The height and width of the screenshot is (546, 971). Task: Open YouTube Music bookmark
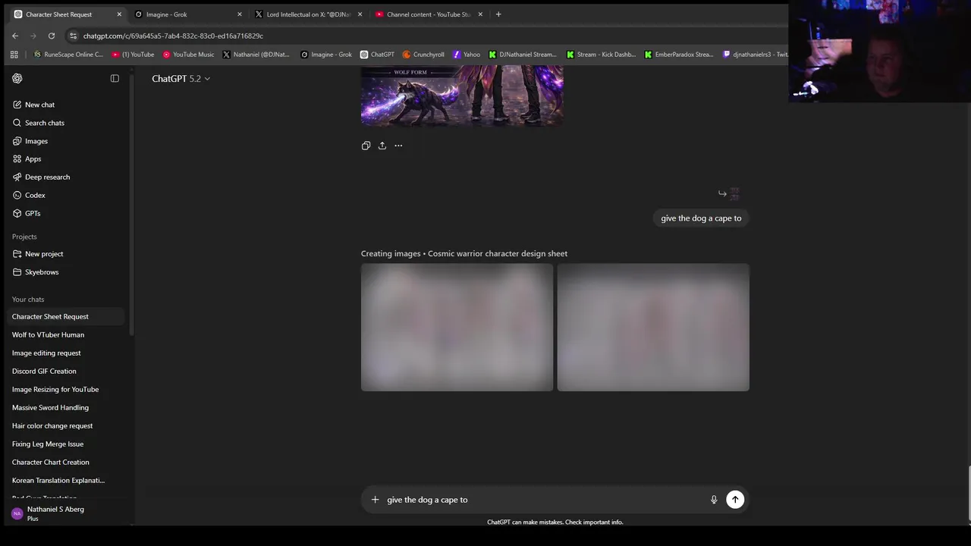click(189, 55)
